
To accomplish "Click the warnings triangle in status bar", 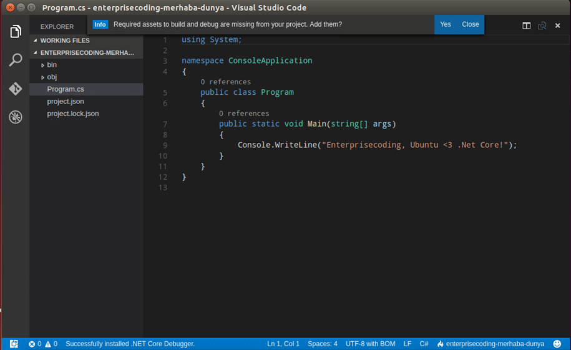I will pyautogui.click(x=47, y=344).
